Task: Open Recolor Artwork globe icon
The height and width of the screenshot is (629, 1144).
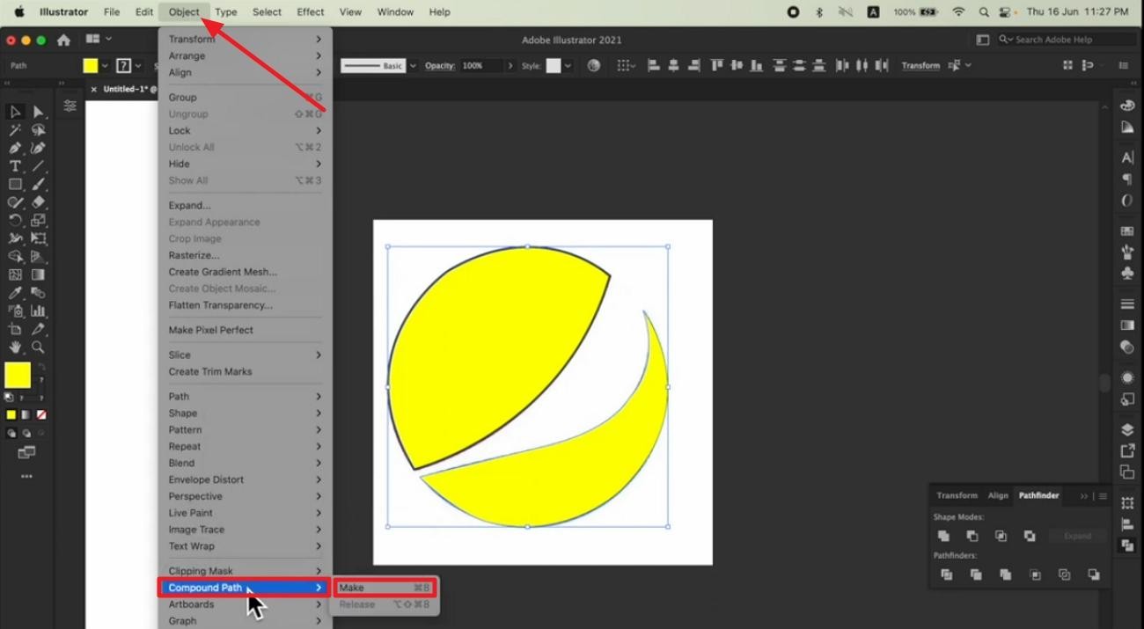Action: (x=594, y=65)
